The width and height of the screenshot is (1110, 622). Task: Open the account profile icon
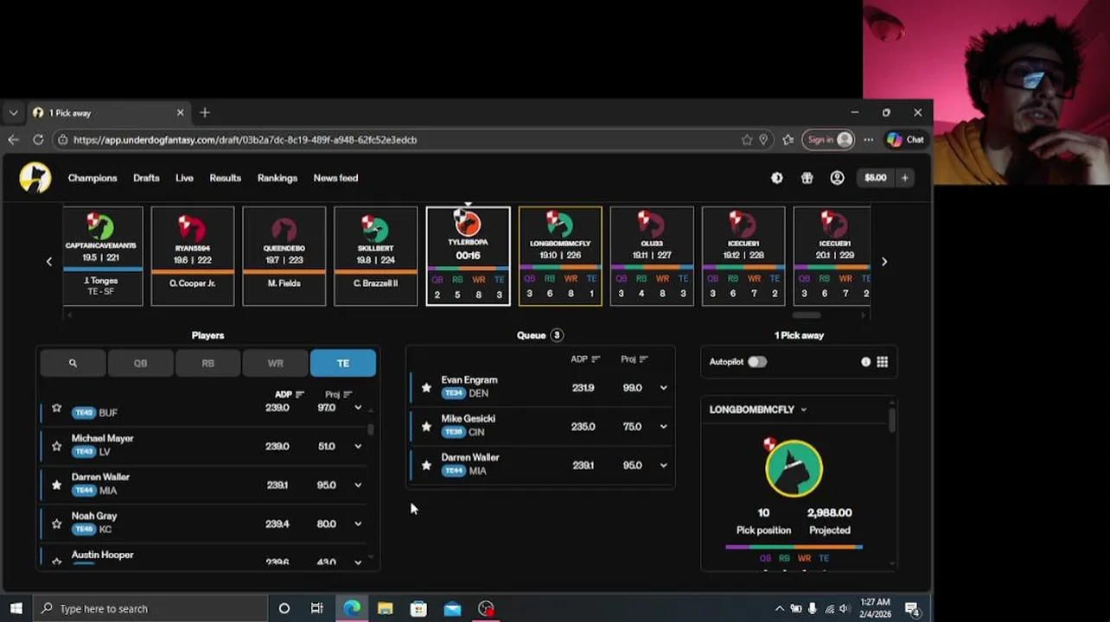[x=837, y=178]
